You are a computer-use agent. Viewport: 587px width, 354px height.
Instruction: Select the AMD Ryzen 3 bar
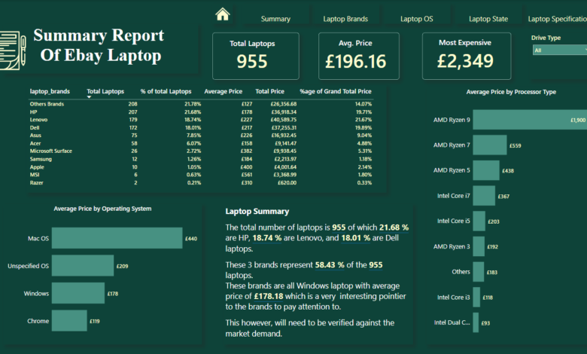479,246
